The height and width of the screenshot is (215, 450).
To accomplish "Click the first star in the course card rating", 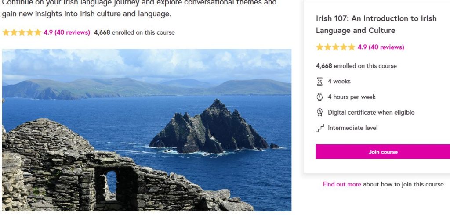I will tap(319, 47).
